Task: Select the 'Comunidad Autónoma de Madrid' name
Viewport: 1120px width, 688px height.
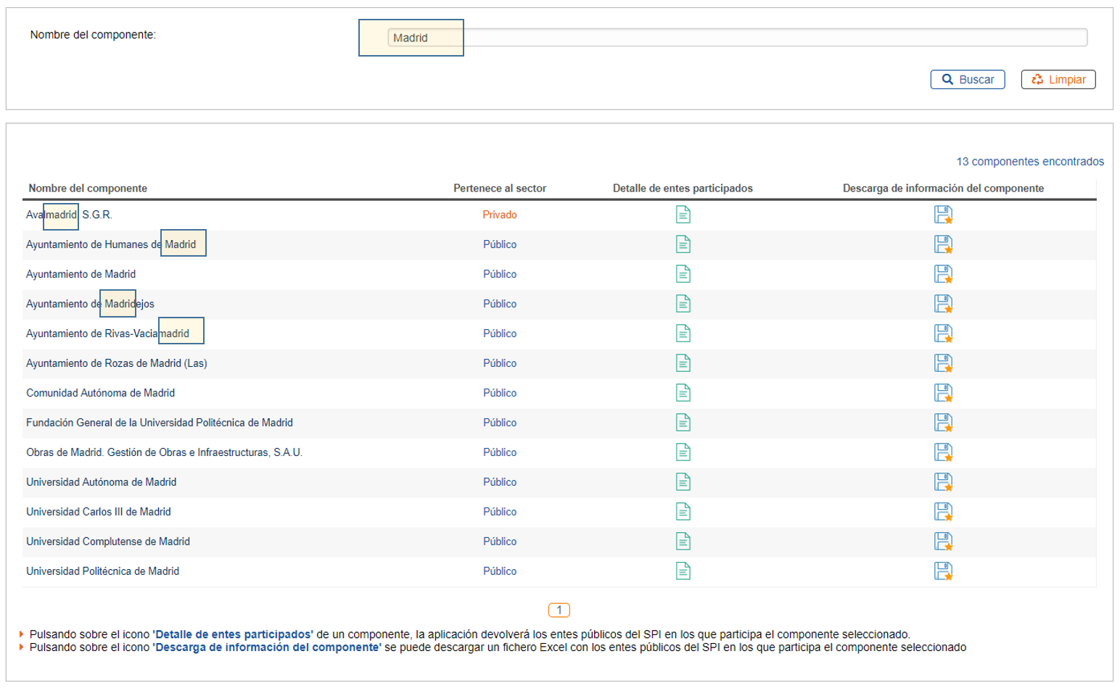Action: click(100, 393)
